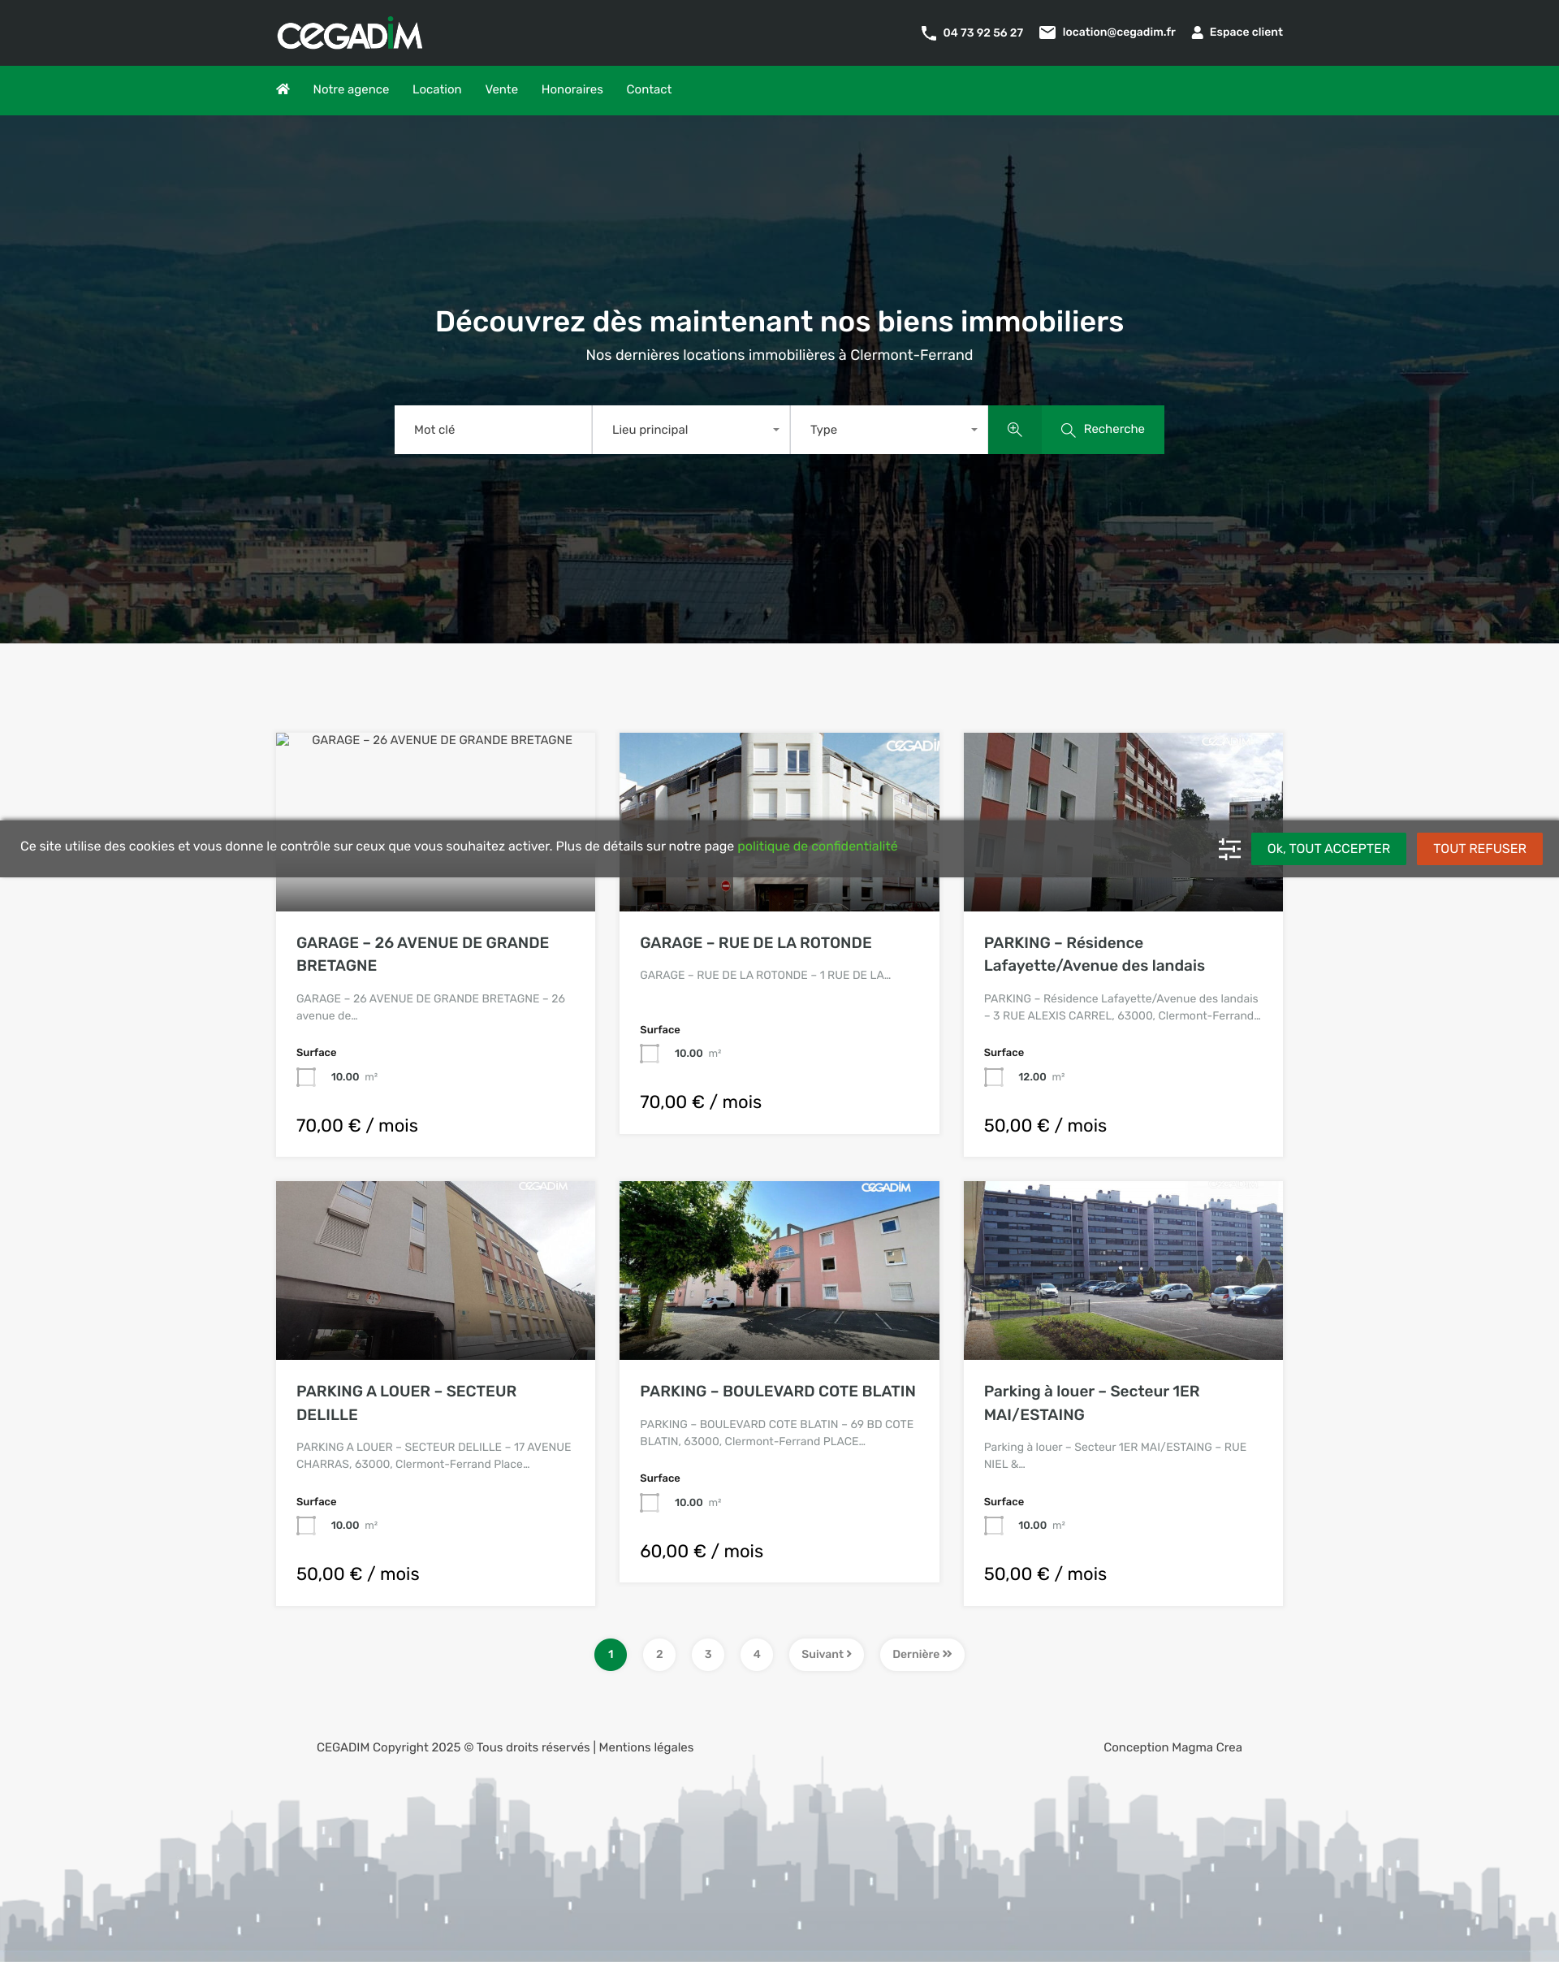Go to the Vente section
Viewport: 1559px width, 1974px height.
[501, 89]
